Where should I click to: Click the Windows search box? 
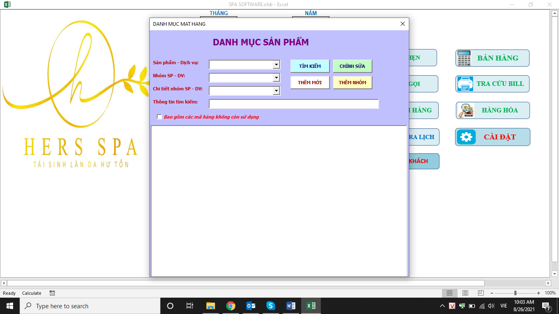coord(90,306)
